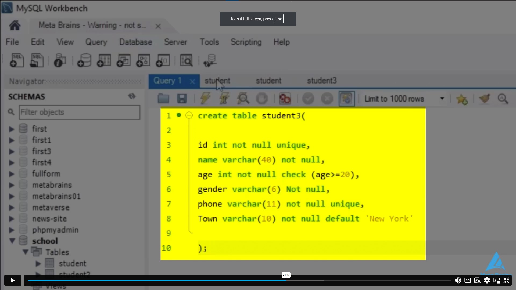This screenshot has width=516, height=290.
Task: Collapse the school schema
Action: click(12, 241)
